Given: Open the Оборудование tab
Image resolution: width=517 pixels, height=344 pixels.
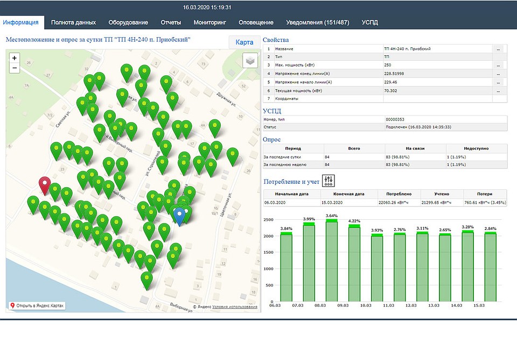Looking at the screenshot, I should (x=128, y=23).
